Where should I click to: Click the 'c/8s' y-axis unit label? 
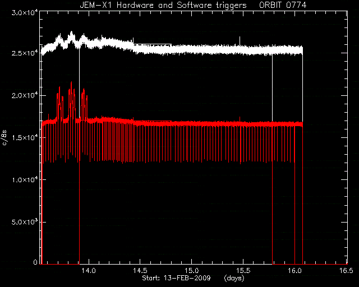4,137
